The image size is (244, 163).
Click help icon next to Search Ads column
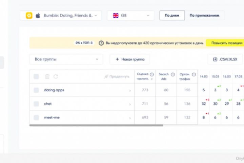point(173,75)
